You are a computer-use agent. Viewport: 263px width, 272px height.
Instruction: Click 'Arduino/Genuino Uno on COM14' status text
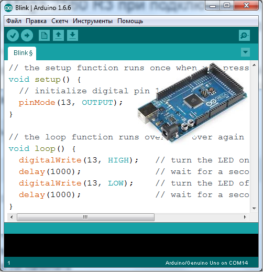point(206,263)
